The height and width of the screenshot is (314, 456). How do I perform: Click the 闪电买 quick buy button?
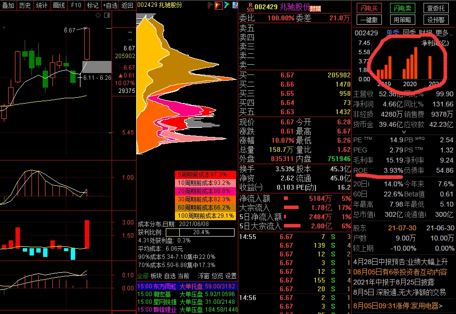[x=369, y=8]
